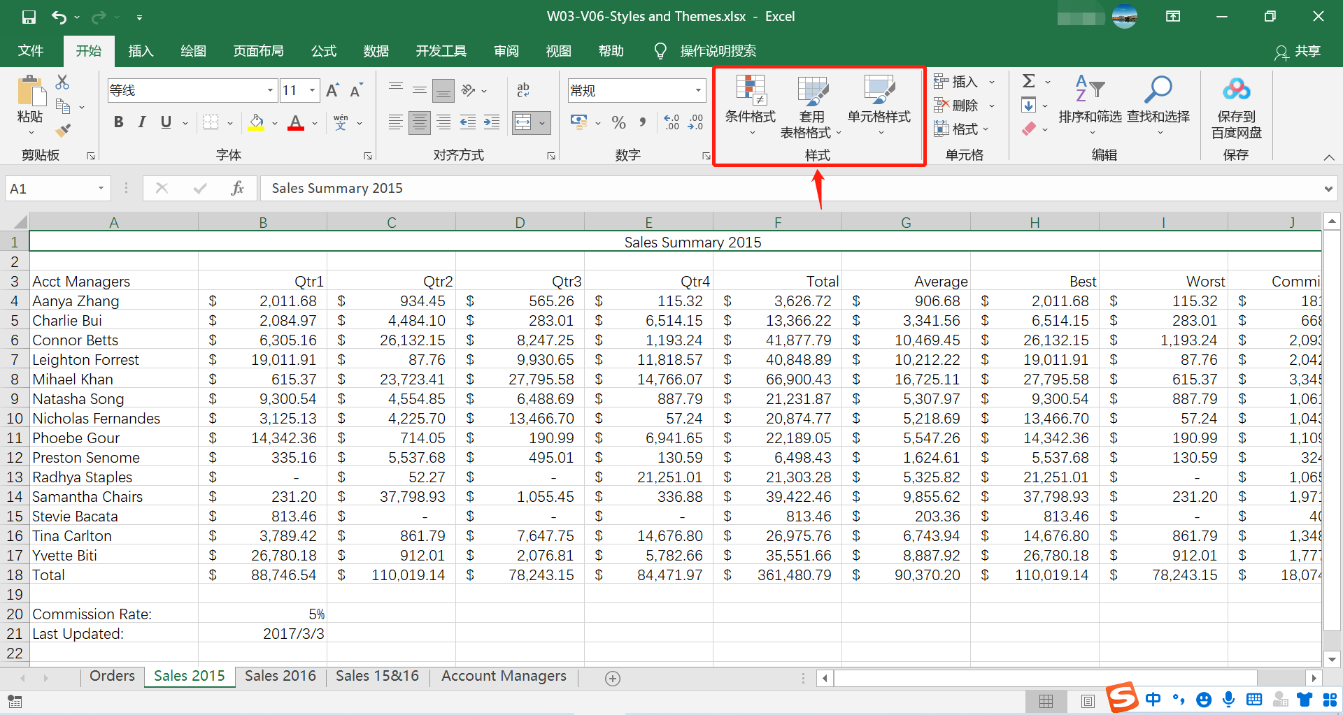Click the Fill Color yellow bucket
This screenshot has width=1343, height=715.
(256, 122)
